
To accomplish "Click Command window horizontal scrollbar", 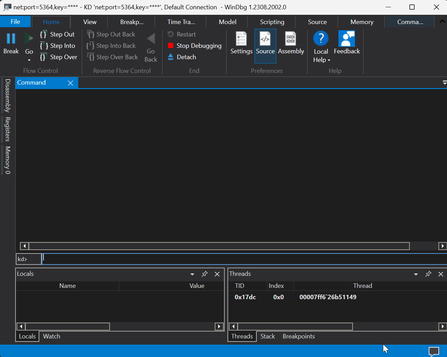I will (x=219, y=246).
